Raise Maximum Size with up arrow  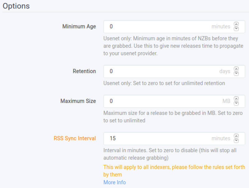point(236,99)
